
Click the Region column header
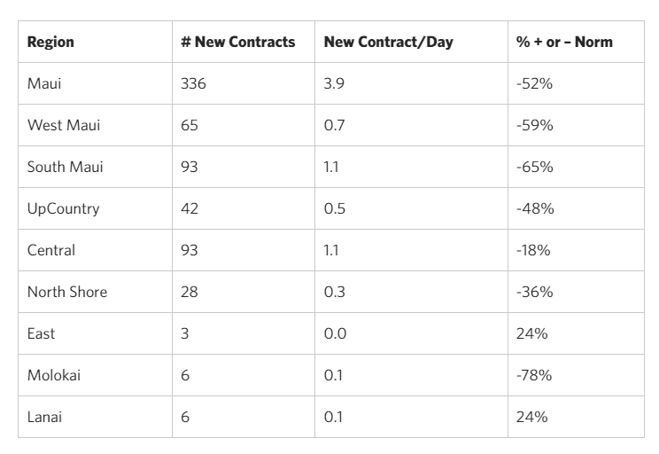pos(50,42)
